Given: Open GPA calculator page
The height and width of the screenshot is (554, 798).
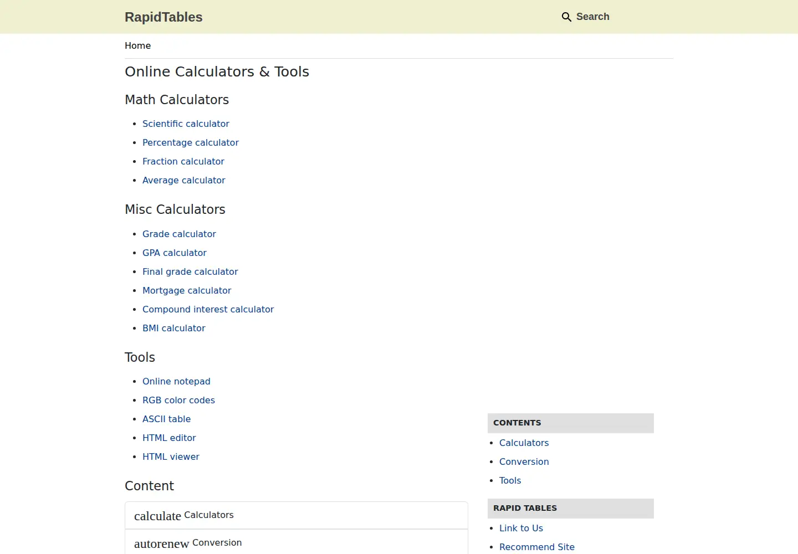Looking at the screenshot, I should coord(175,253).
